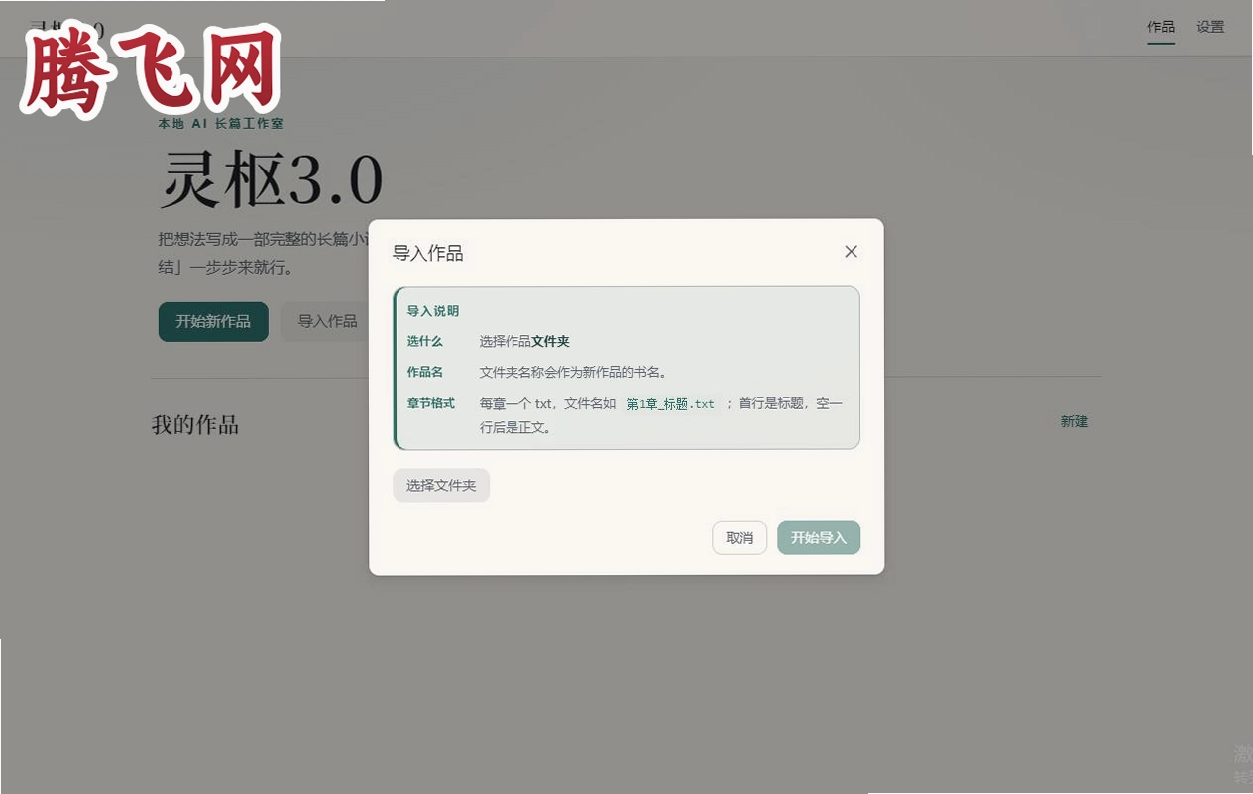
Task: Click 取消 to cancel the import
Action: 740,538
